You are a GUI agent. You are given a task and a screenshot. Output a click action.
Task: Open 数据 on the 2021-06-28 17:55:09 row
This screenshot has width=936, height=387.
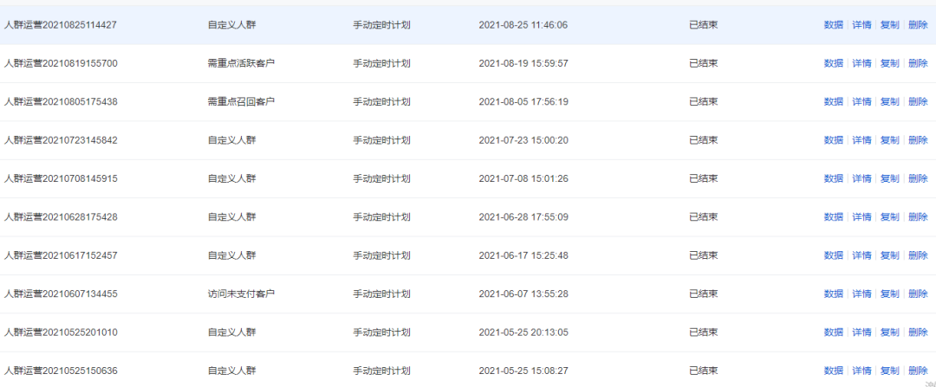[x=834, y=217]
